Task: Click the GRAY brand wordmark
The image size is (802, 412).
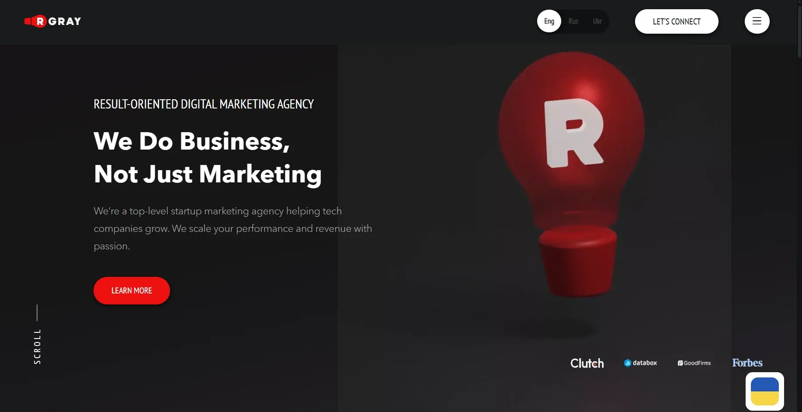Action: click(65, 21)
